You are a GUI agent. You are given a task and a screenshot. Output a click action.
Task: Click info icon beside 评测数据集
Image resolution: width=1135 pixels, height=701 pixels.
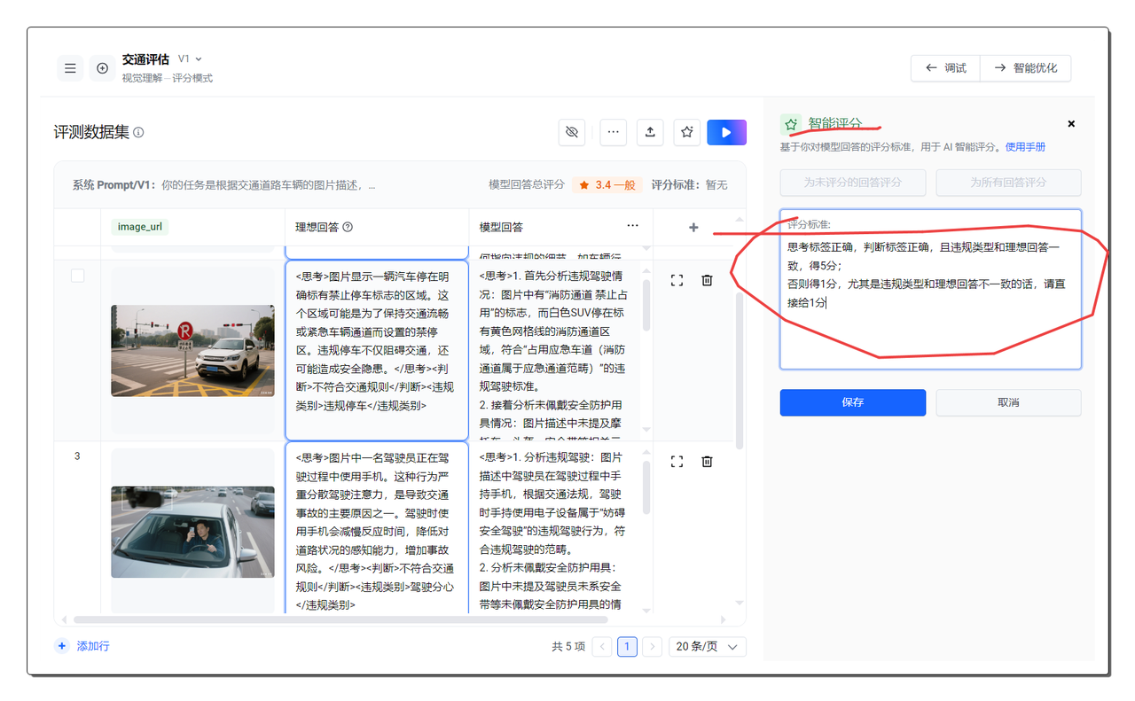click(x=138, y=133)
